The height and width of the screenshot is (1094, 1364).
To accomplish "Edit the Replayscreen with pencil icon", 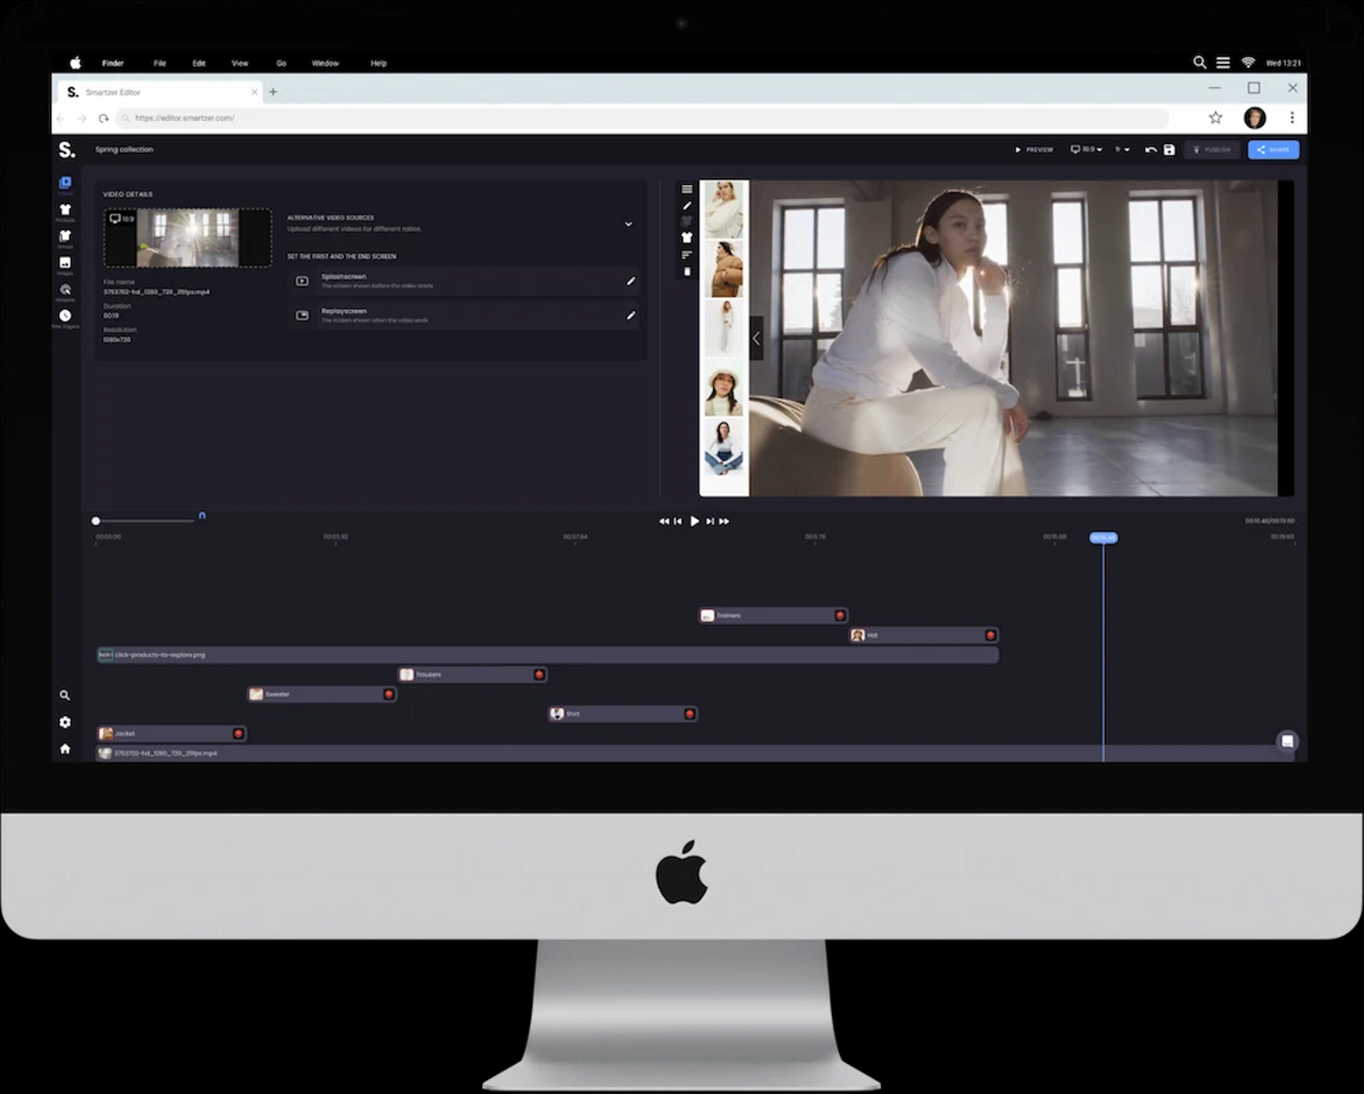I will pos(630,315).
